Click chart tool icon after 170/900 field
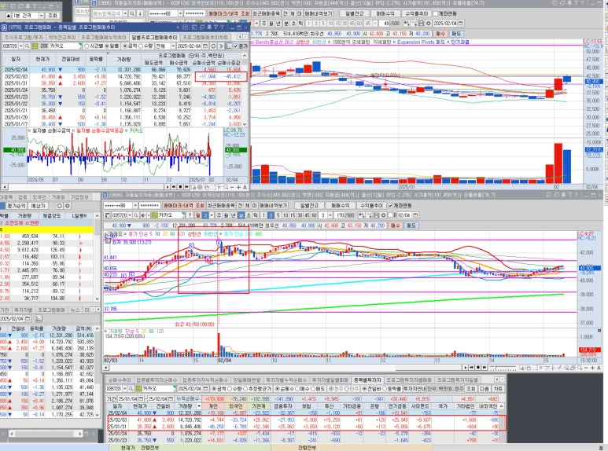 362,215
